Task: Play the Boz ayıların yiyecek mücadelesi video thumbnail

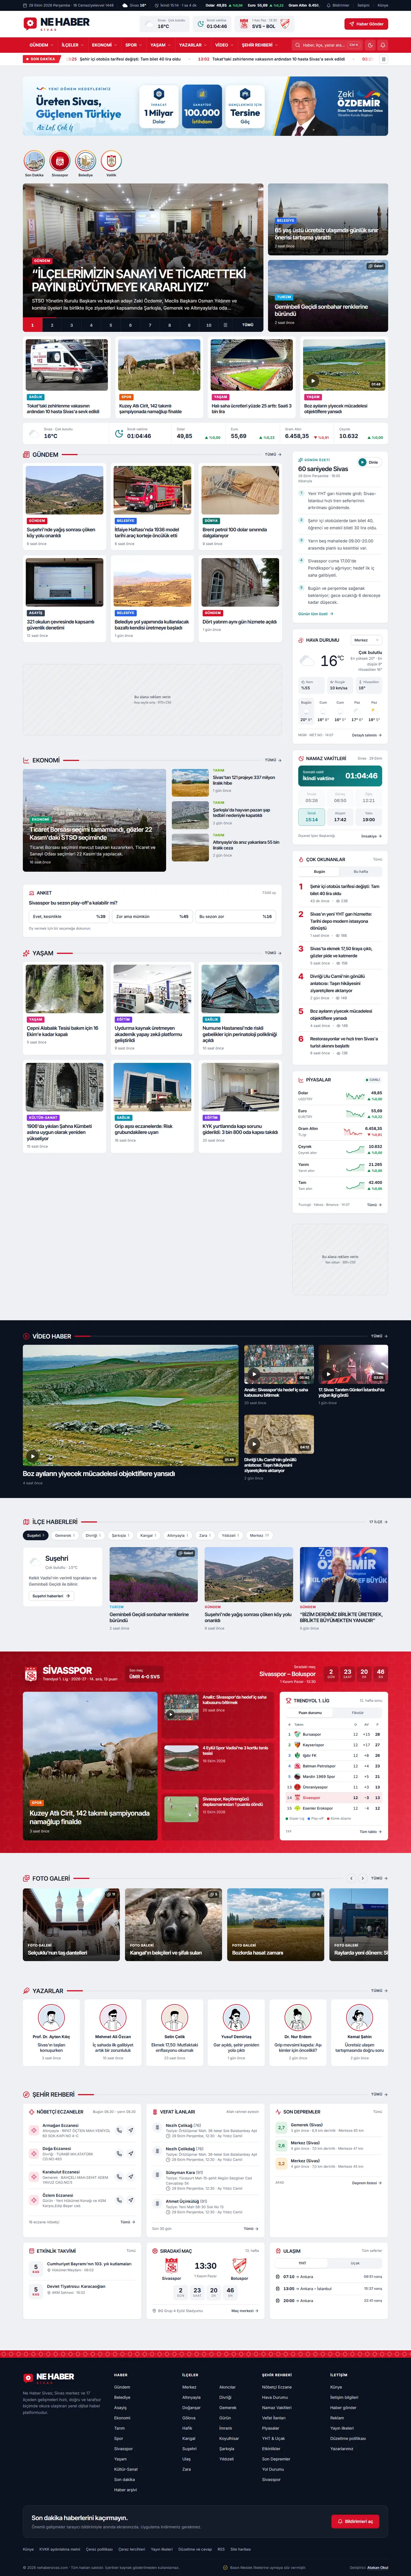Action: (131, 1405)
